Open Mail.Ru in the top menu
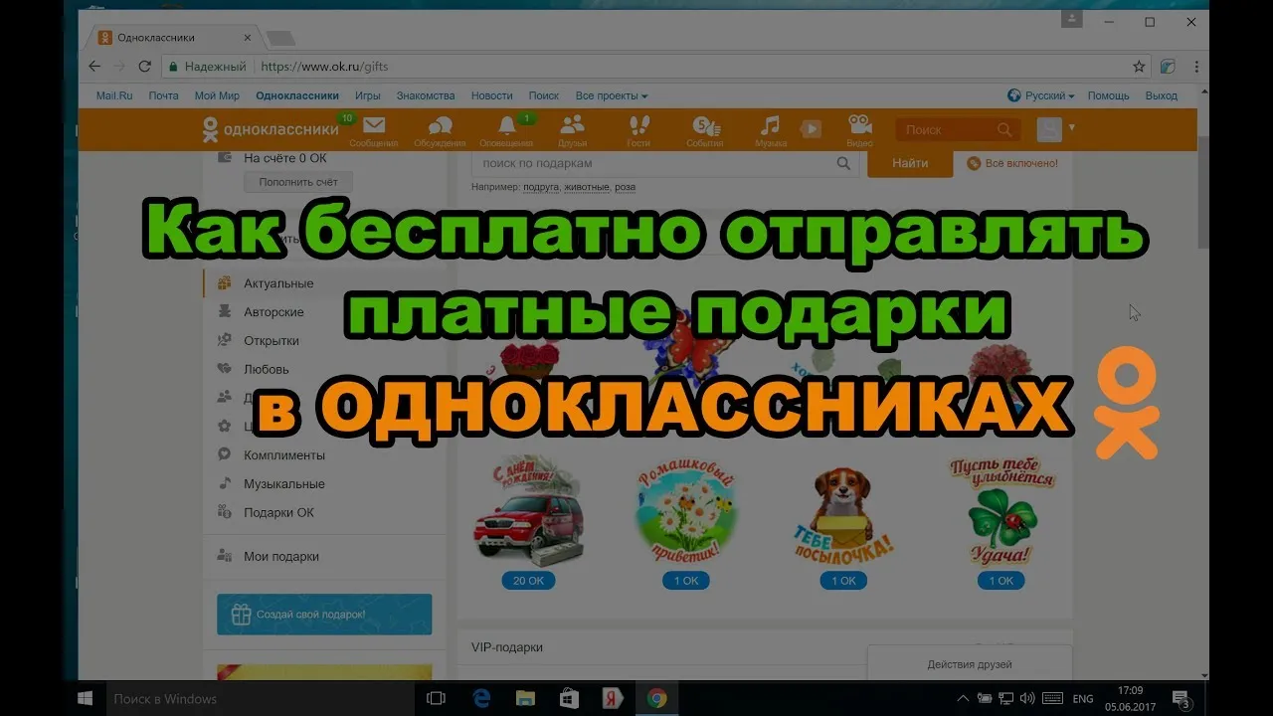Image resolution: width=1273 pixels, height=716 pixels. click(114, 95)
